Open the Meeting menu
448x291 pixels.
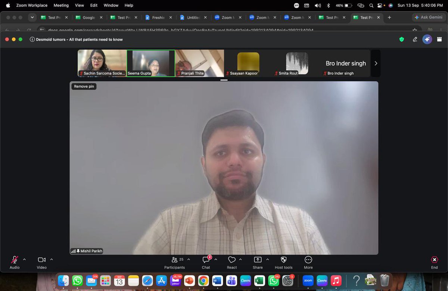tap(61, 5)
